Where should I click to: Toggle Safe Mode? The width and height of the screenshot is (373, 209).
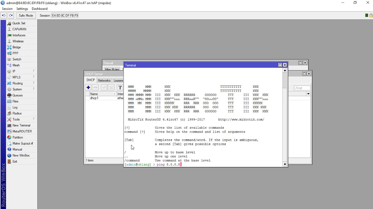pos(26,15)
